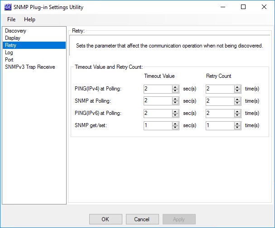The image size is (275, 228).
Task: Click the SNMP at Polling retry count field
Action: [x=219, y=101]
